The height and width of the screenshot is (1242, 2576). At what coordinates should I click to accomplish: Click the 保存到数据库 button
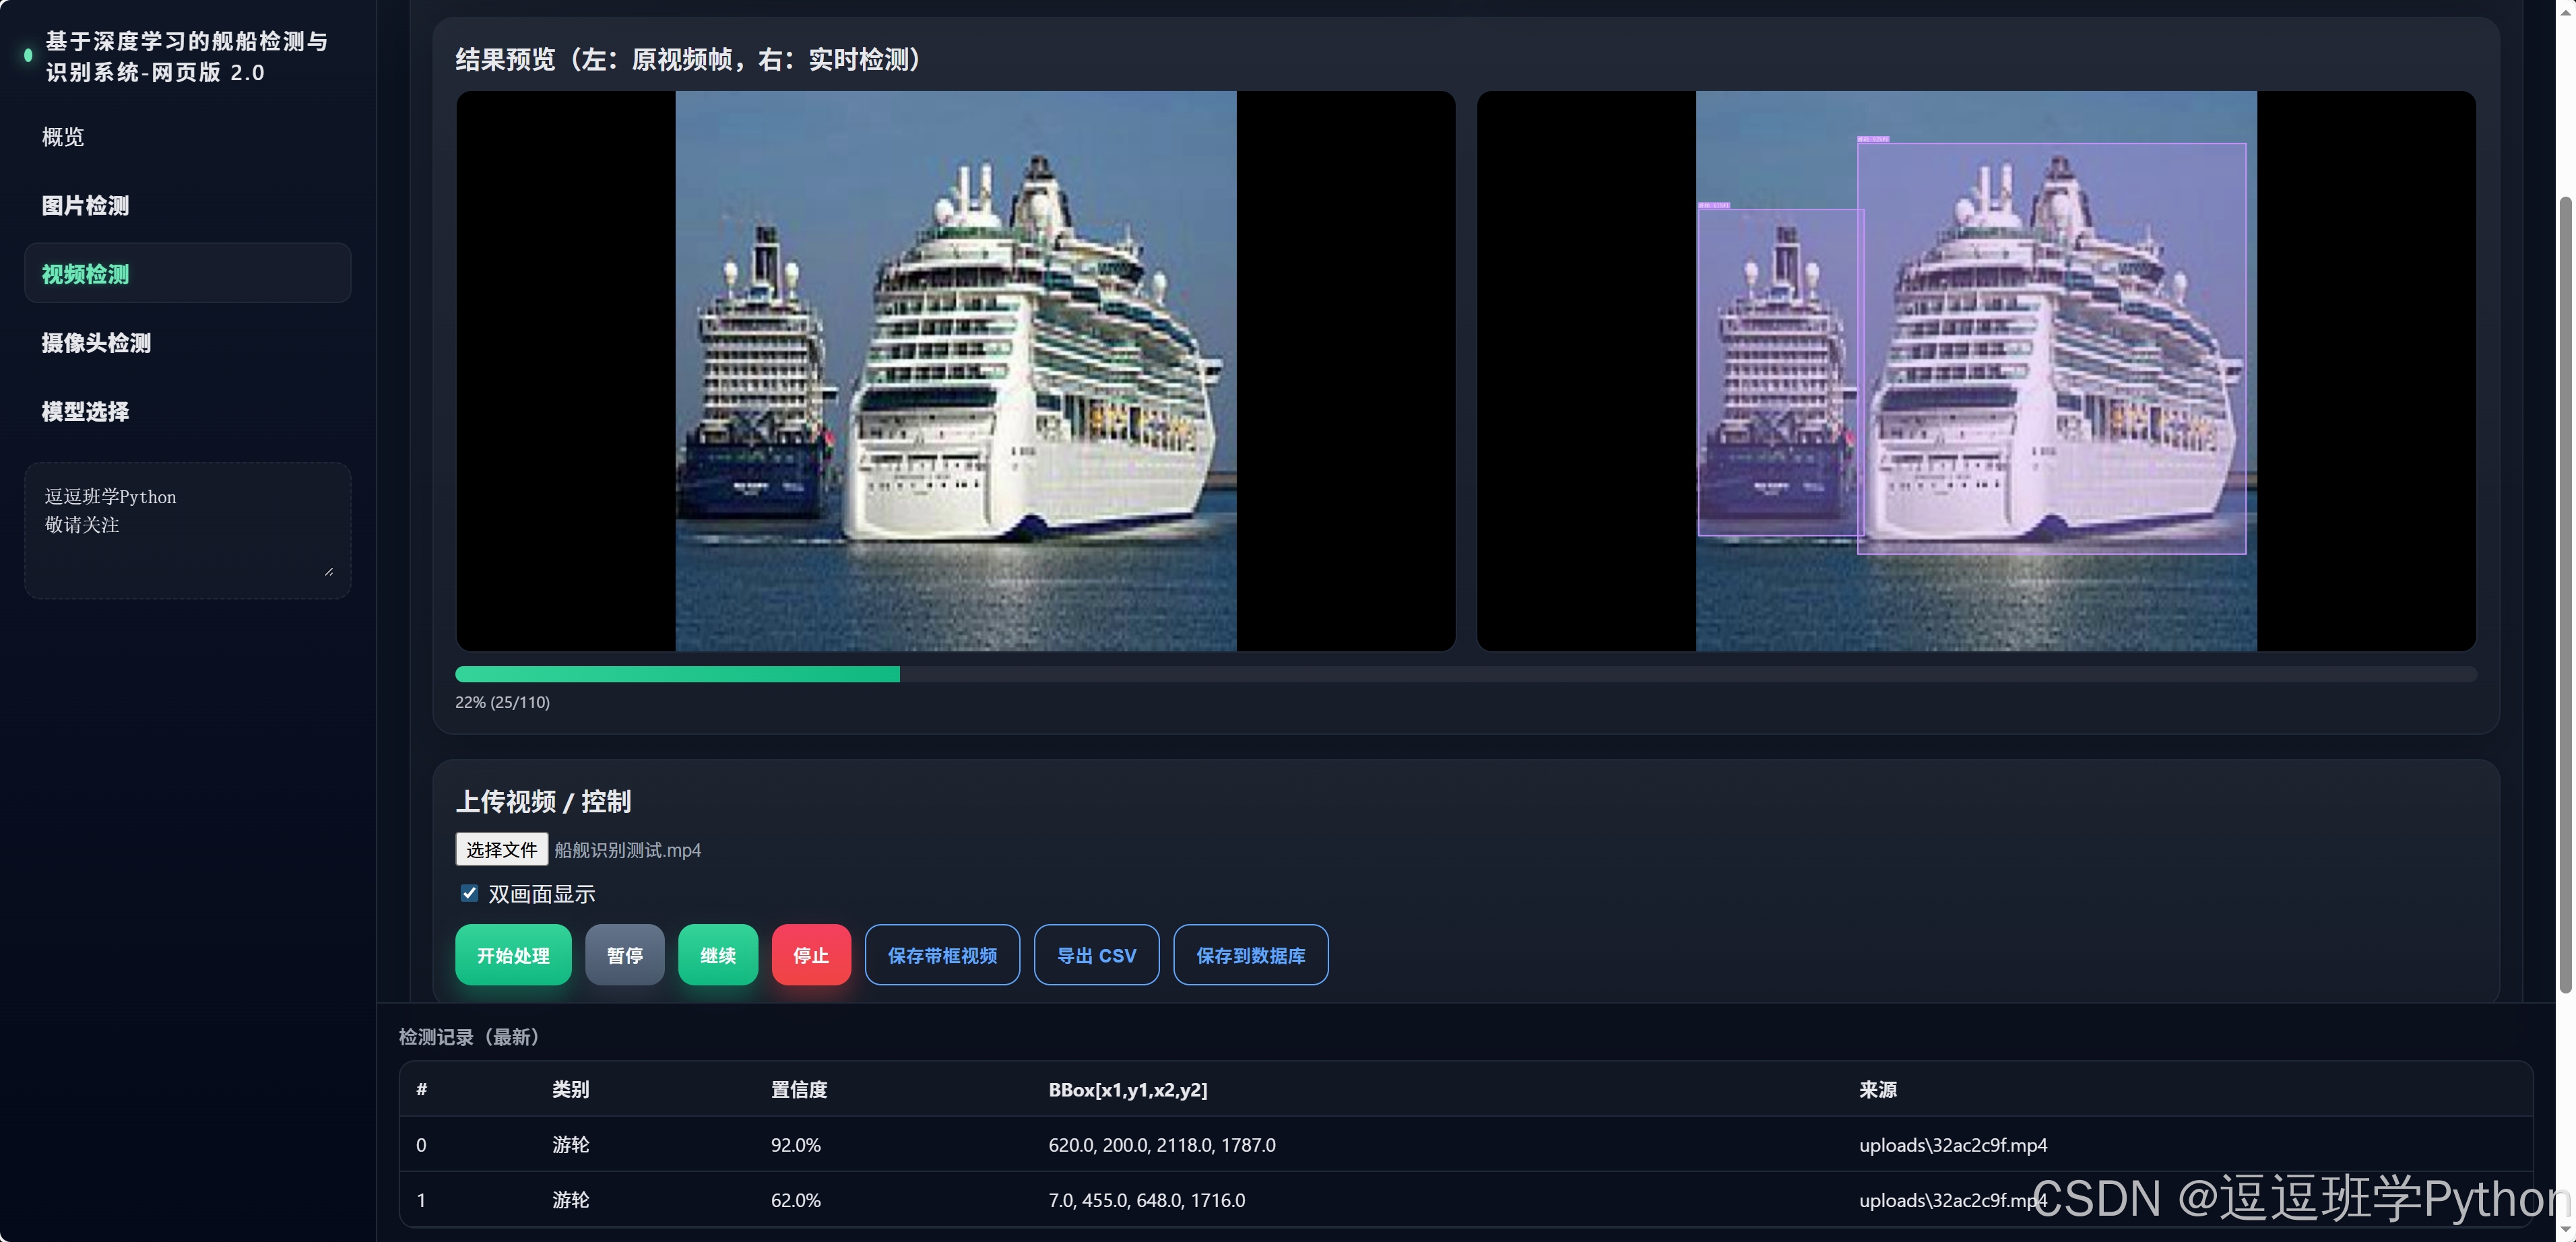[x=1250, y=955]
